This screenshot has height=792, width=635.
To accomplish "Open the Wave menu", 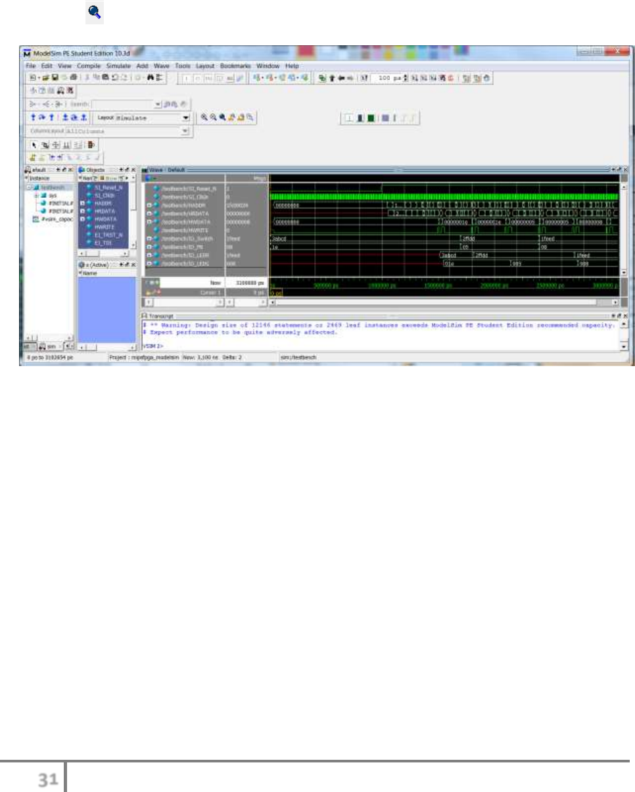I will [162, 66].
